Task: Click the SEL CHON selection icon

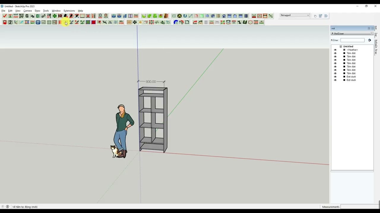Action: click(x=121, y=22)
